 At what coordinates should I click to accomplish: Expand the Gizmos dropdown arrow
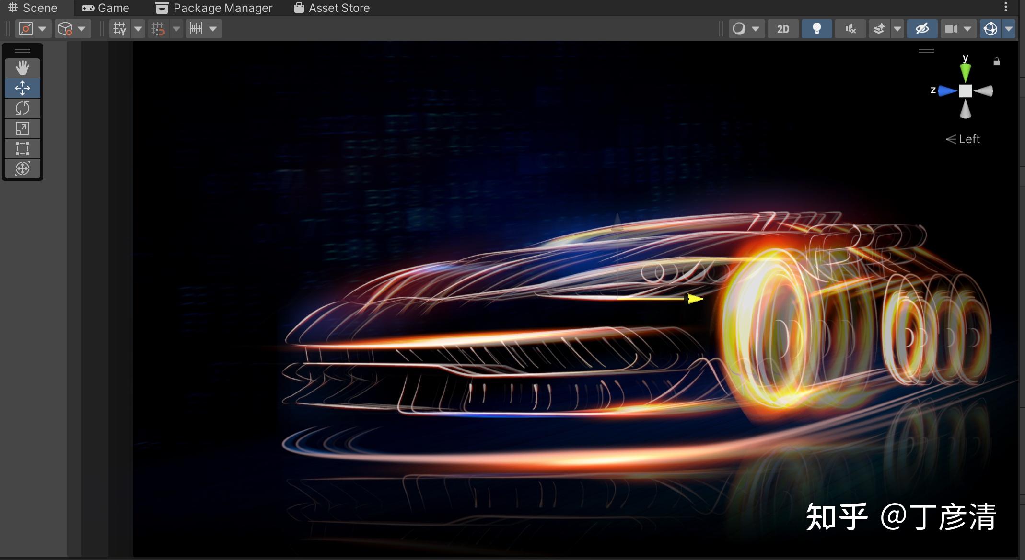pyautogui.click(x=1009, y=29)
